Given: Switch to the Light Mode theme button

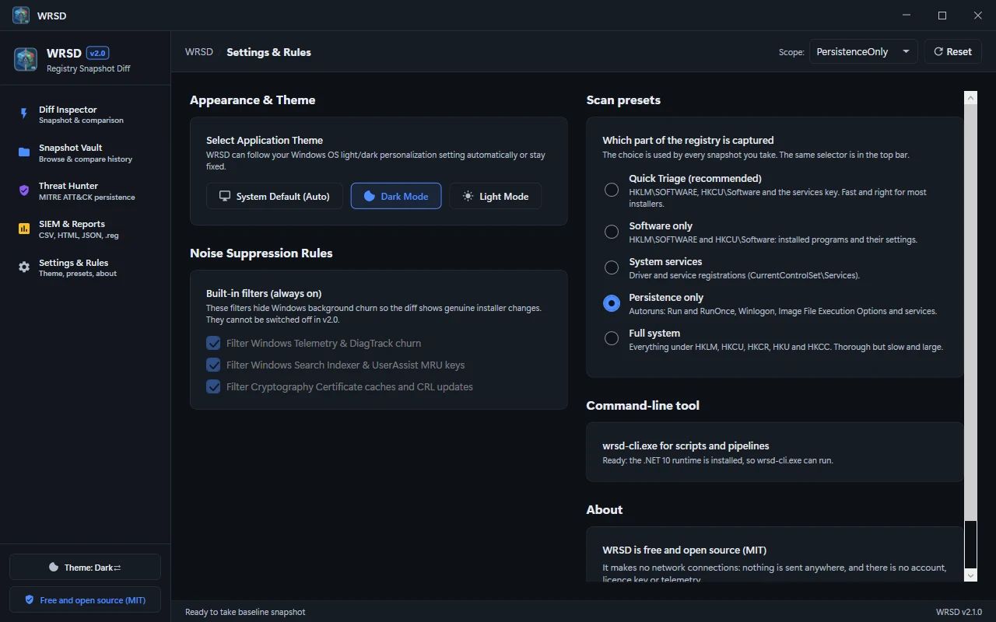Looking at the screenshot, I should (496, 196).
